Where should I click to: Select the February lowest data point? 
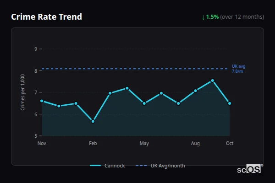[x=93, y=121]
